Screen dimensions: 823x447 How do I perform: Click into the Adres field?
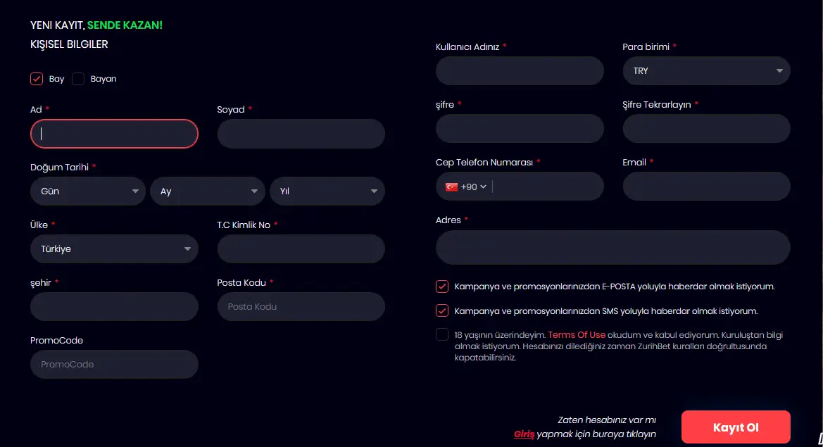click(x=612, y=247)
